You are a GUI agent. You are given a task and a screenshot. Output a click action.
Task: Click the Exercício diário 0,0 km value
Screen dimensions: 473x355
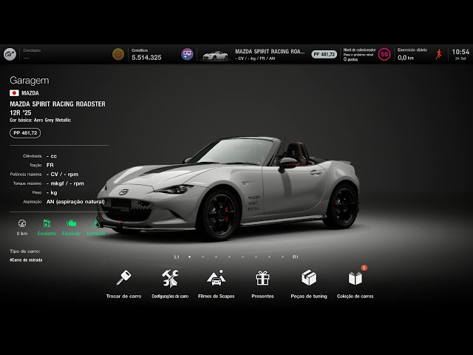[406, 58]
